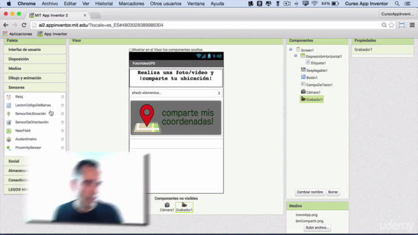This screenshot has width=418, height=235.
Task: Click the Screen1 icon in components tree
Action: click(x=298, y=50)
